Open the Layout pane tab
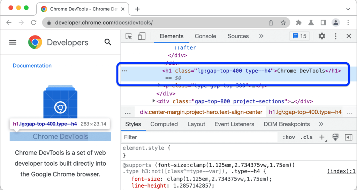This screenshot has width=357, height=190. (x=196, y=124)
